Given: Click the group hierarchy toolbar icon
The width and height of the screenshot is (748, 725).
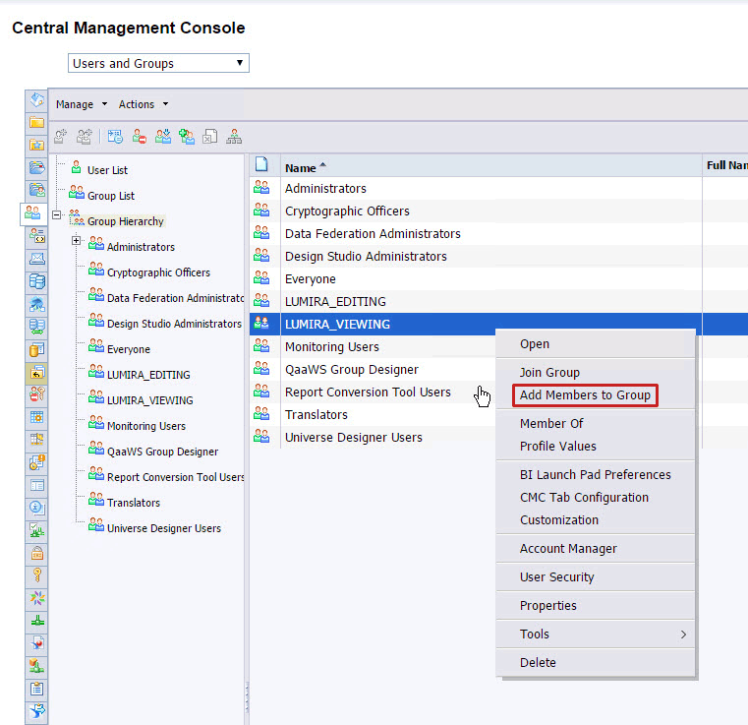Looking at the screenshot, I should tap(234, 137).
